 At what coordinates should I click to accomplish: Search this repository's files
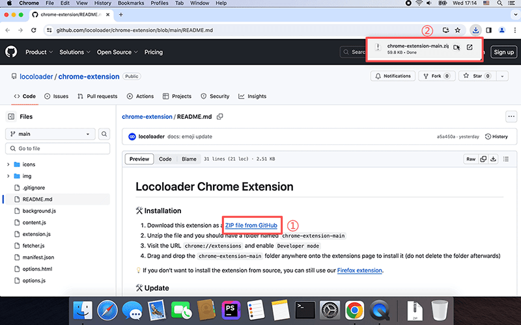(x=104, y=134)
